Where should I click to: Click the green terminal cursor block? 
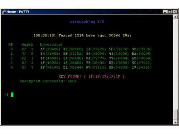12,95
